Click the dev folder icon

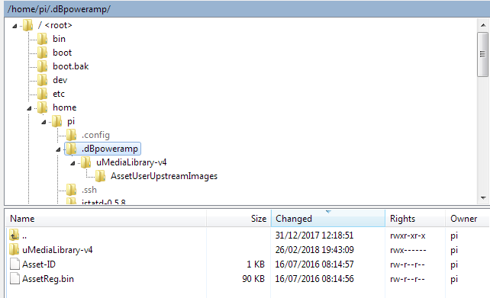(x=42, y=80)
